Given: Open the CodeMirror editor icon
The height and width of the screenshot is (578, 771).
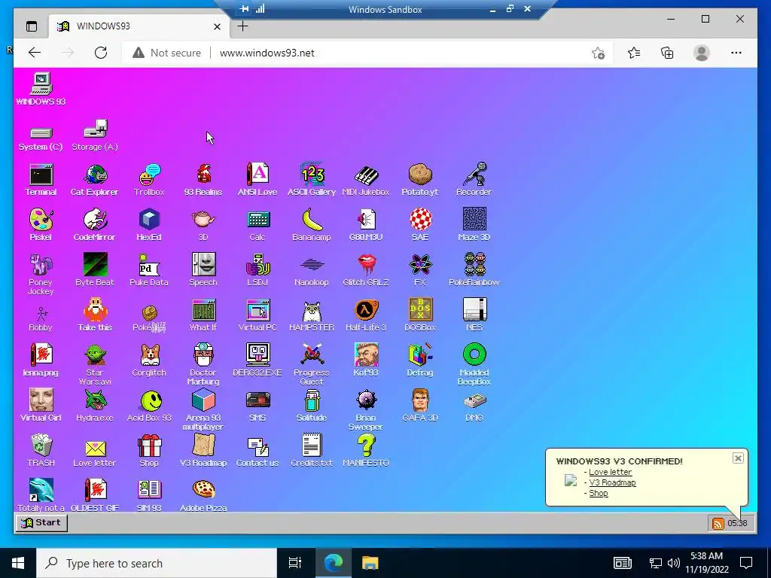Looking at the screenshot, I should point(95,225).
